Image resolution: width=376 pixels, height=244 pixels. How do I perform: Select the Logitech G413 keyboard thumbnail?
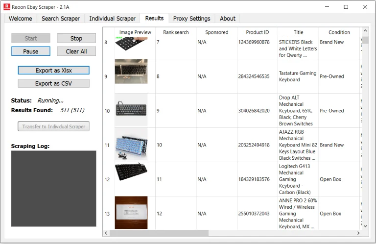(131, 171)
